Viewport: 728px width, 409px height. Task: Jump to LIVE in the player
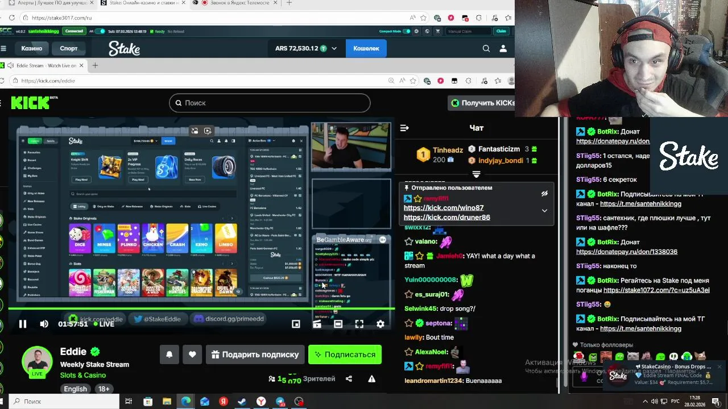[x=103, y=324]
